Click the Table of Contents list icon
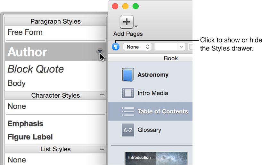The height and width of the screenshot is (165, 262). click(x=128, y=111)
